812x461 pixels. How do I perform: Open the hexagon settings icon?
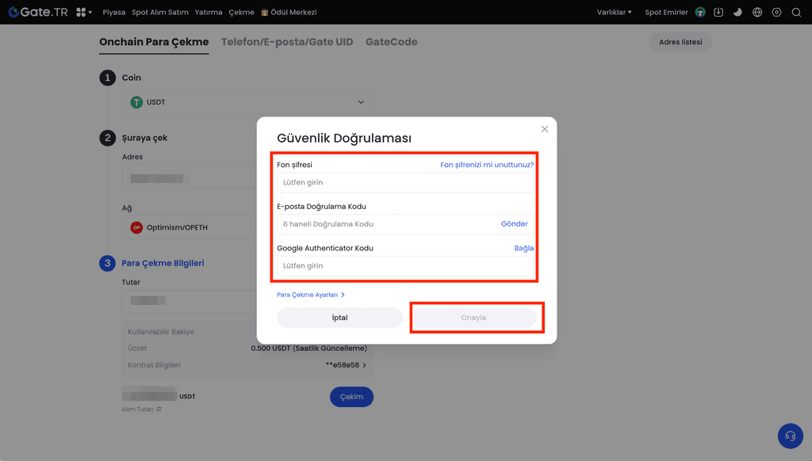[776, 12]
